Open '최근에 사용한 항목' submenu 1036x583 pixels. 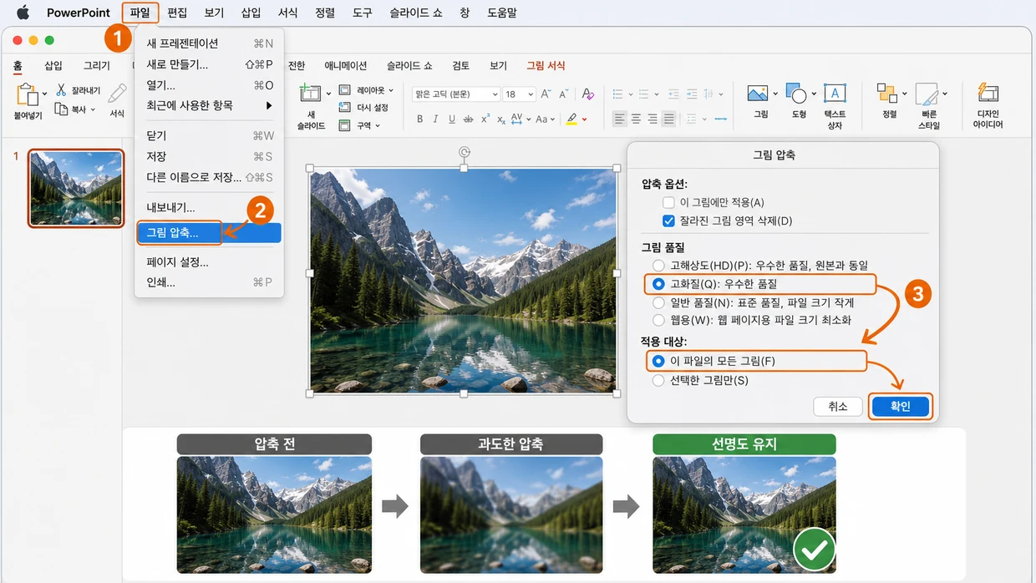[x=208, y=105]
